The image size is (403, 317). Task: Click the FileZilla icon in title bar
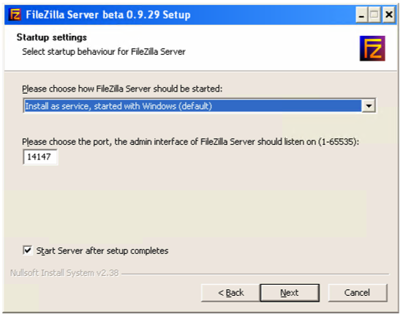coord(15,15)
